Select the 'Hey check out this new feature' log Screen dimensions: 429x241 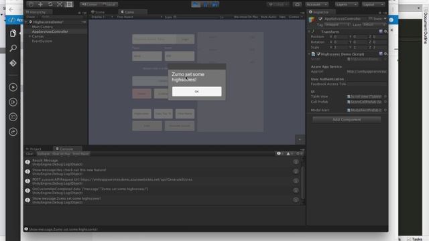click(163, 171)
